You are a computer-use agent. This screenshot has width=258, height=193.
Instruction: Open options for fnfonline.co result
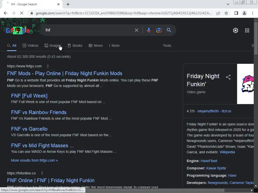click(x=42, y=173)
